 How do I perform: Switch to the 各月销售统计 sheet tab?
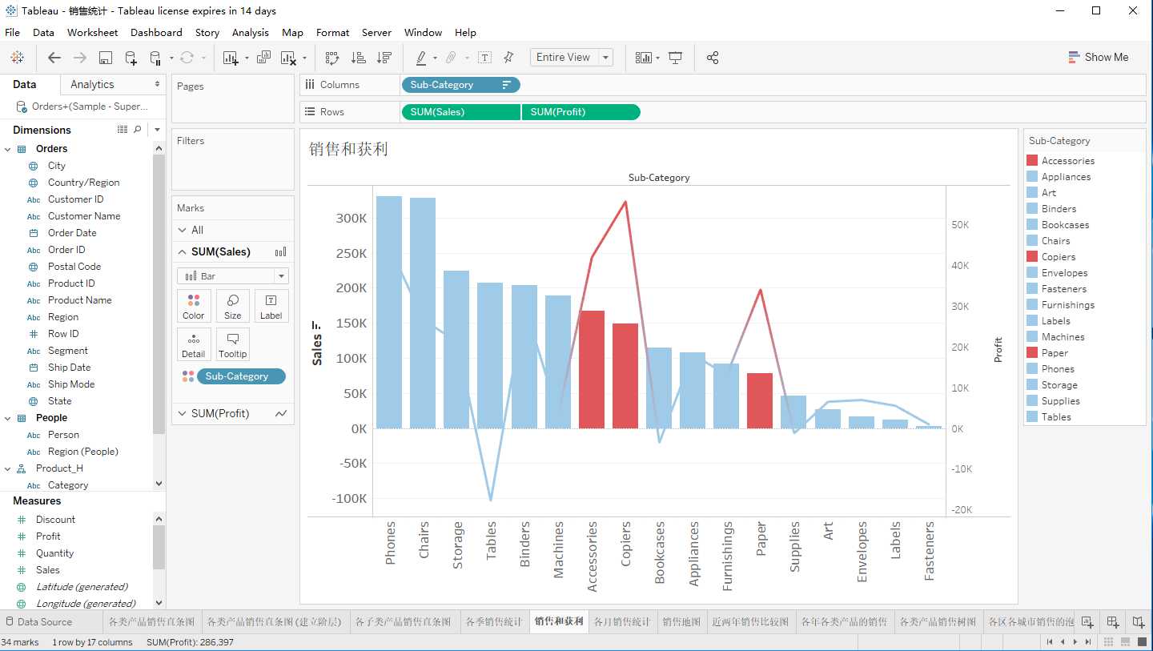[622, 621]
